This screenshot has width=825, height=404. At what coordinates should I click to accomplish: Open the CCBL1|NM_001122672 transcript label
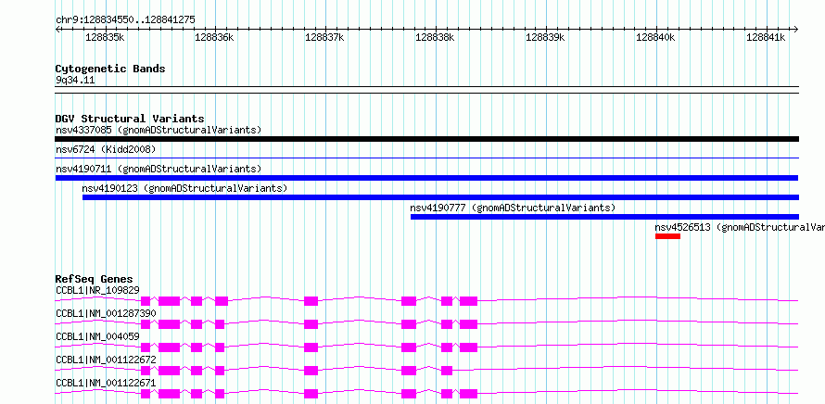(106, 360)
